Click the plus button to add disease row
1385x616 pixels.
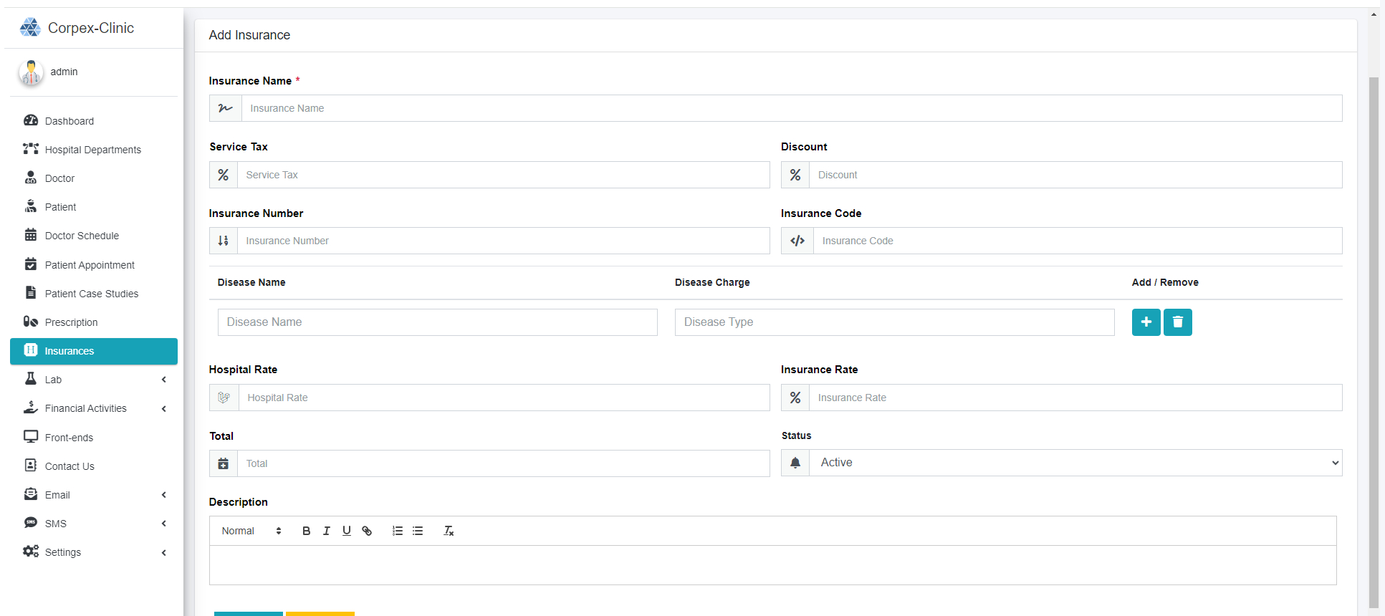click(x=1146, y=322)
